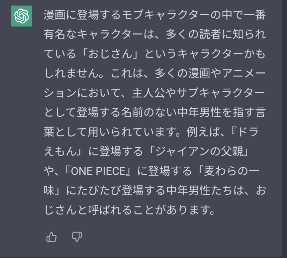Click the thumbs down feedback icon
287x258 pixels.
coord(77,237)
